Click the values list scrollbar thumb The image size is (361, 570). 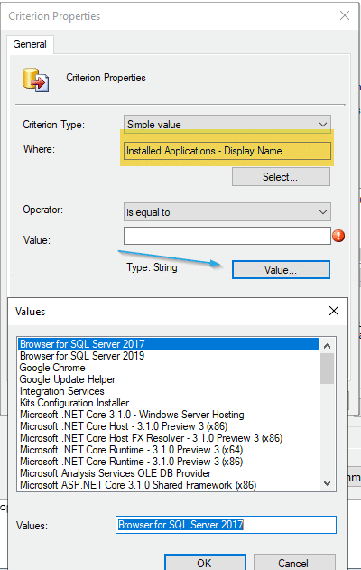(x=327, y=369)
